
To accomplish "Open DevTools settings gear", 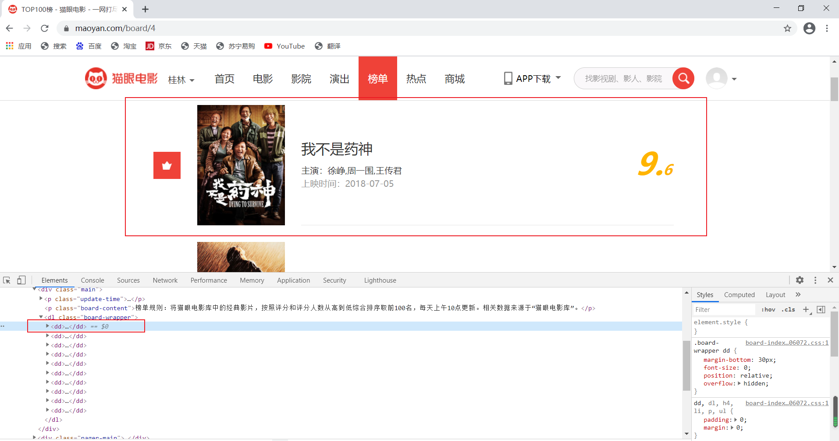I will (800, 280).
